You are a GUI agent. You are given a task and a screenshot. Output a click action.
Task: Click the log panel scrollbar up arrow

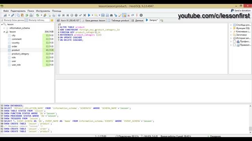pos(250,106)
